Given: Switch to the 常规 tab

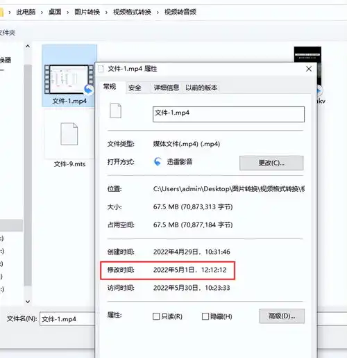Looking at the screenshot, I should (x=110, y=87).
